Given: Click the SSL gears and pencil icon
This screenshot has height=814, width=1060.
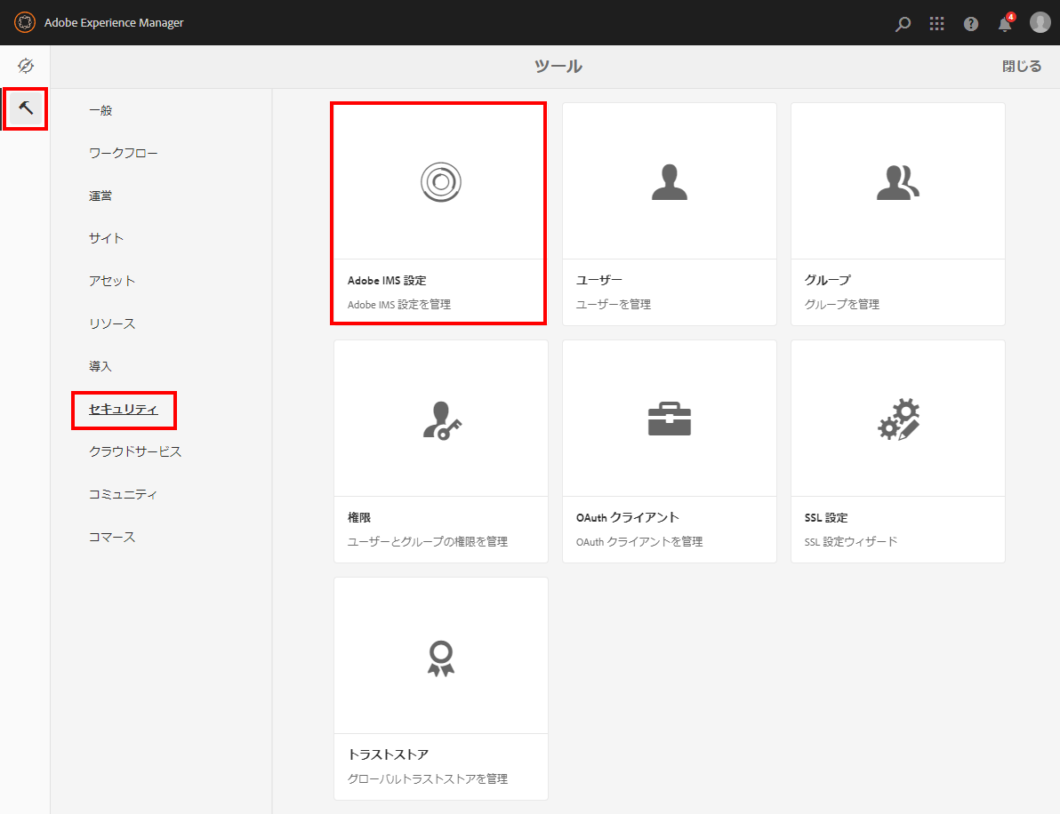Looking at the screenshot, I should 898,419.
